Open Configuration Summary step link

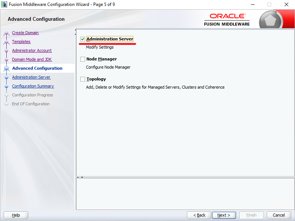(33, 86)
